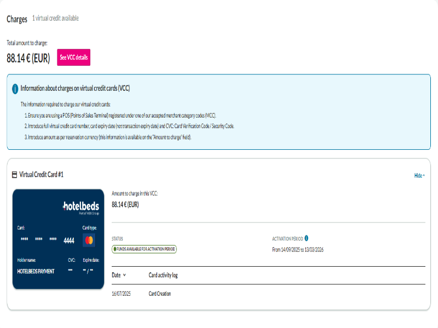Viewport: 438px width, 328px height.
Task: Click the 88.14 € (EUR) amount inside VCC card section
Action: [125, 204]
